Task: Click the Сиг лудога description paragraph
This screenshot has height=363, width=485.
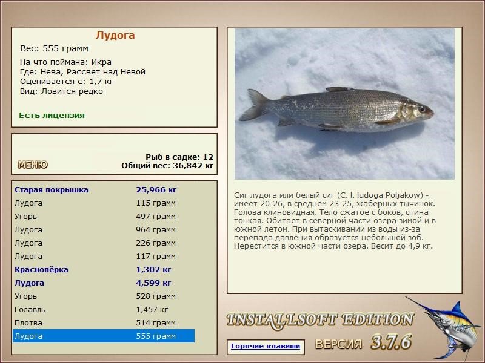Action: (335, 220)
